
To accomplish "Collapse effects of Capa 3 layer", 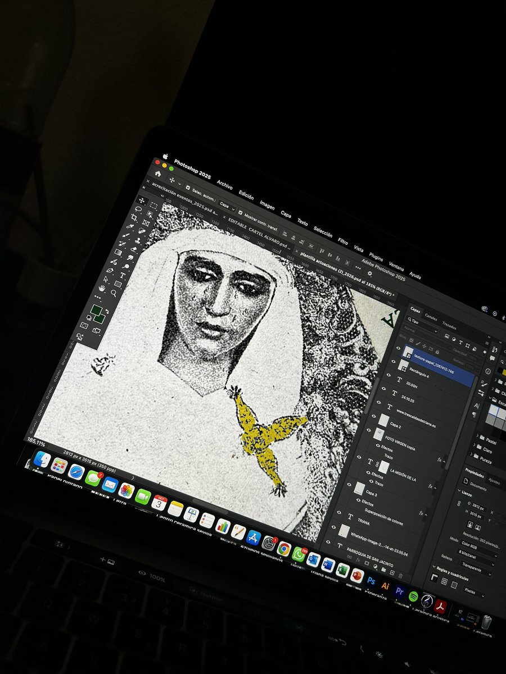I will (426, 515).
